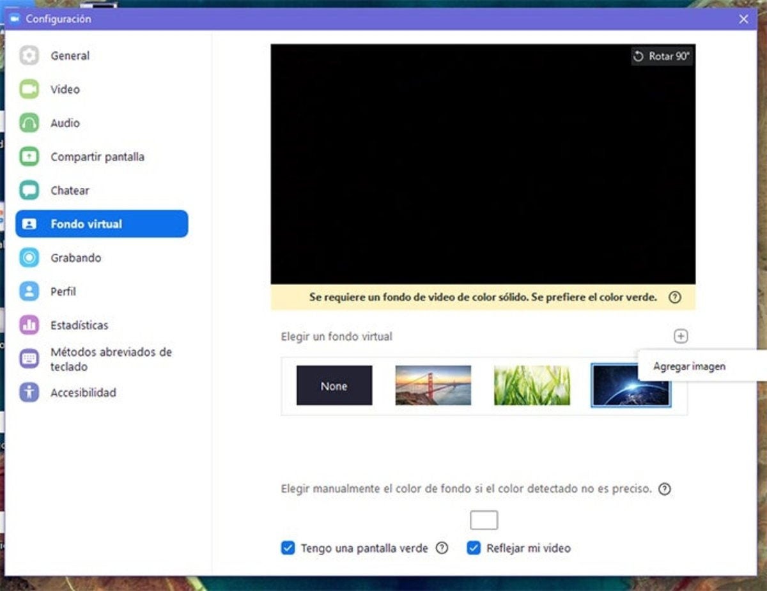The image size is (767, 591).
Task: Click help icon beside manual color option
Action: [x=665, y=489]
